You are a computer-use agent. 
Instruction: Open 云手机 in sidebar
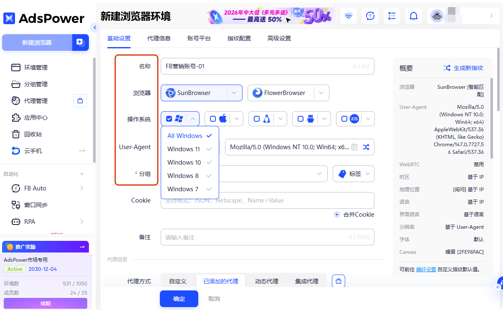coord(33,151)
